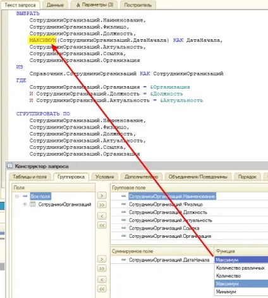Open the Данные tab

(x=55, y=5)
